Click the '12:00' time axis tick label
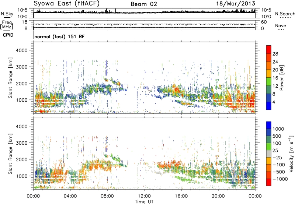295x204 pixels. [x=144, y=196]
